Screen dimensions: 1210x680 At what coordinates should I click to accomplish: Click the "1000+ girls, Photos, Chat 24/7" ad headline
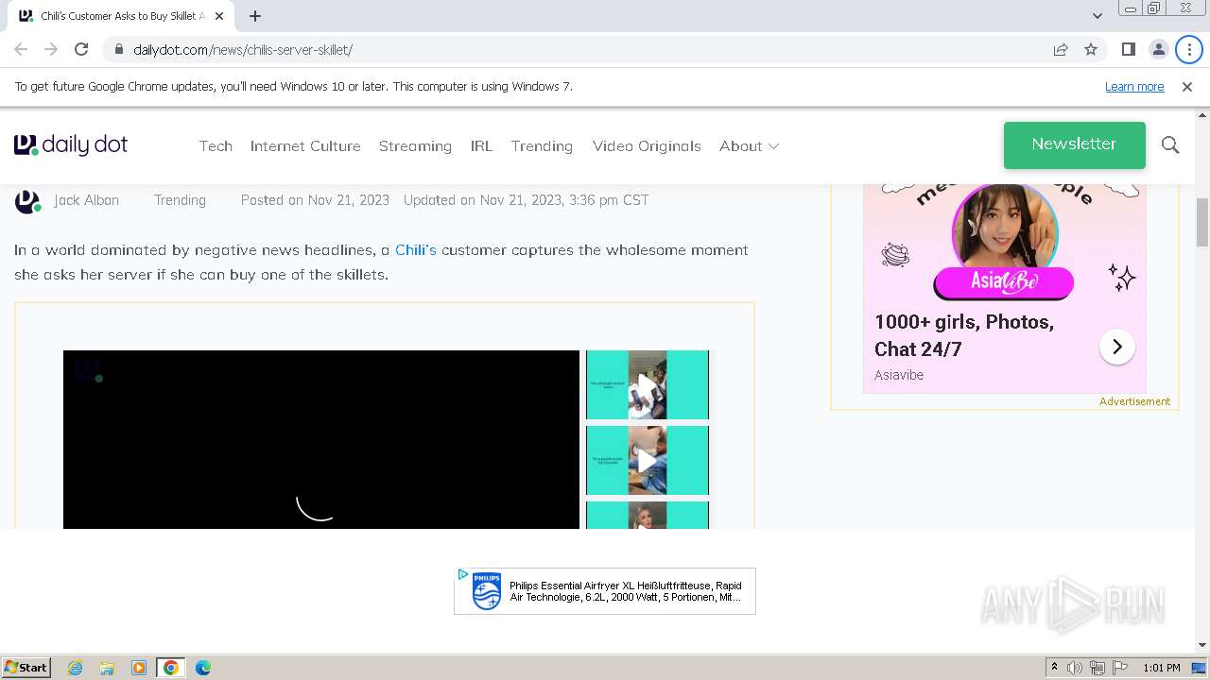click(964, 335)
